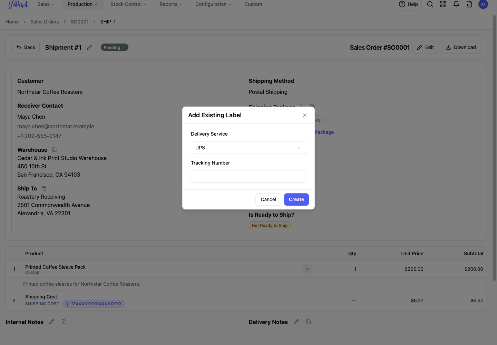The image size is (497, 345).
Task: Go to Home breadcrumb
Action: (x=12, y=22)
